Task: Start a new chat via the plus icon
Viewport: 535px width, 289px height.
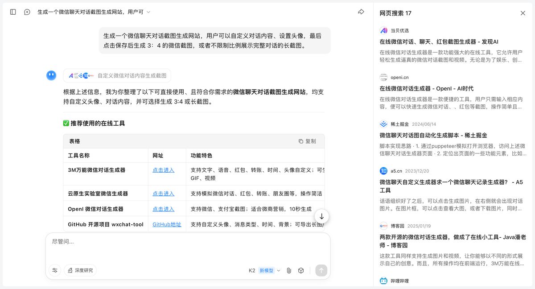Action: (28, 12)
